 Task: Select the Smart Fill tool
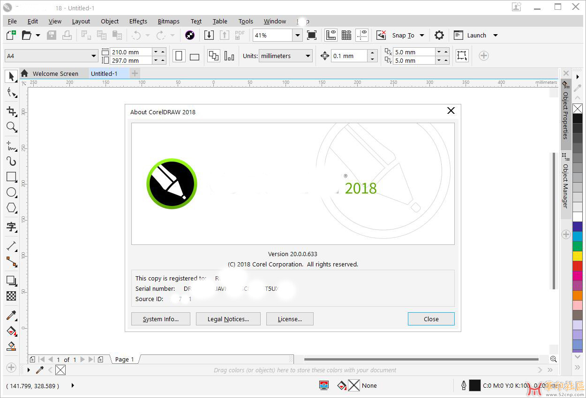[x=12, y=346]
